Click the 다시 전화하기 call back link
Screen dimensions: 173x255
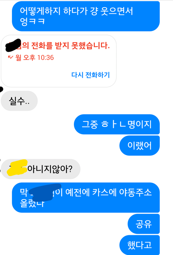coord(90,75)
